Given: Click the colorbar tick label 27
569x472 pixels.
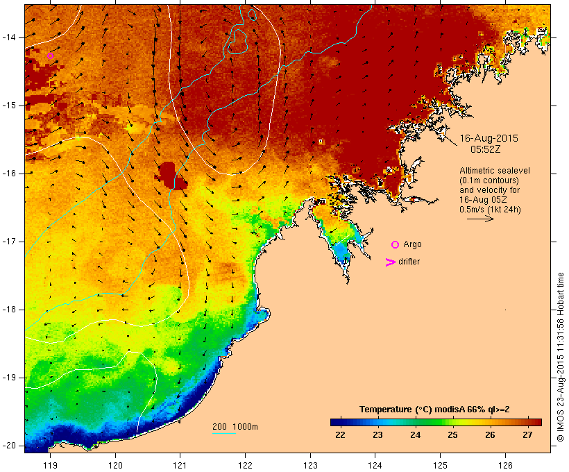Looking at the screenshot, I should (527, 435).
